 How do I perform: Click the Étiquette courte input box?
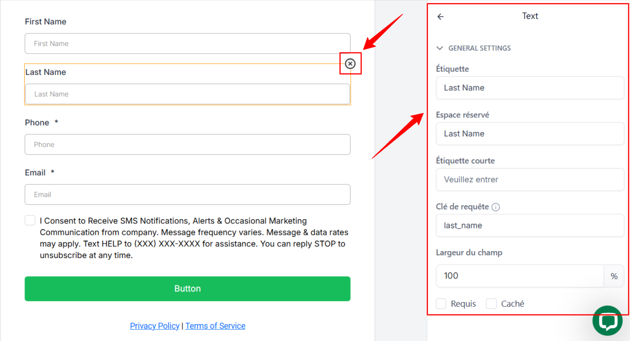point(530,179)
